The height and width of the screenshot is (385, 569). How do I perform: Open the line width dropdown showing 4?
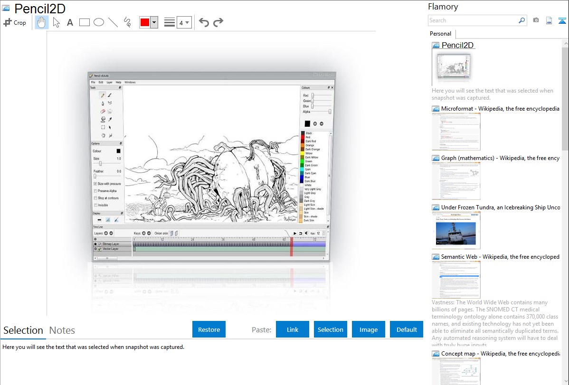(x=184, y=22)
